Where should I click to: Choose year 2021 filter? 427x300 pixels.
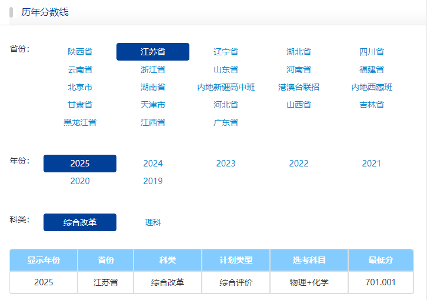pyautogui.click(x=372, y=164)
